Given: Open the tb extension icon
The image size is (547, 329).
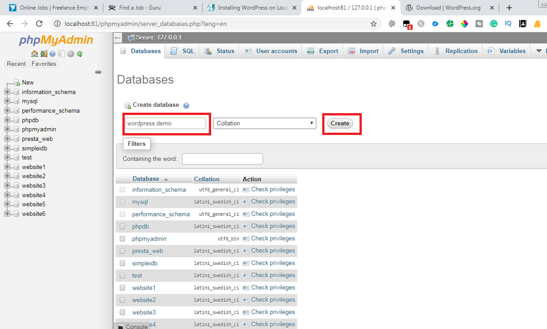Looking at the screenshot, I should (x=479, y=24).
